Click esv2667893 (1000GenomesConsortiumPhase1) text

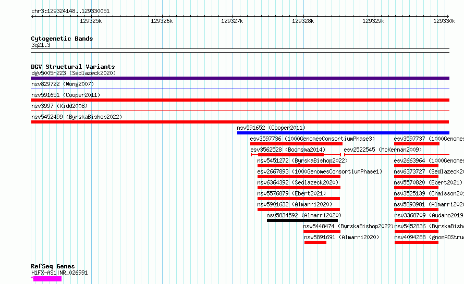coord(320,171)
